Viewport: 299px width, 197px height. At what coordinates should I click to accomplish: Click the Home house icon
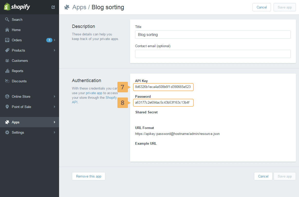point(7,30)
